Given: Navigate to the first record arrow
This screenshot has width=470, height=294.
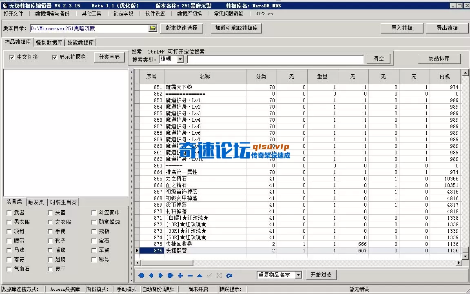Looking at the screenshot, I should 141,276.
